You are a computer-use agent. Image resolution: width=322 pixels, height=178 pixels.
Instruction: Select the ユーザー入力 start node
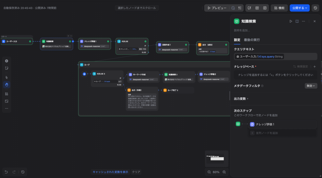tap(17, 42)
